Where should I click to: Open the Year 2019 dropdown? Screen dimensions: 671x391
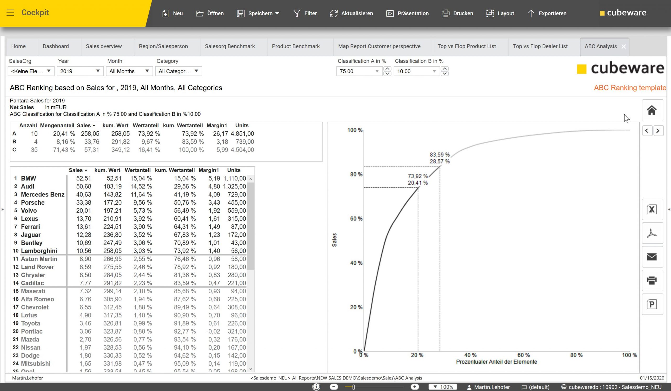click(x=80, y=71)
